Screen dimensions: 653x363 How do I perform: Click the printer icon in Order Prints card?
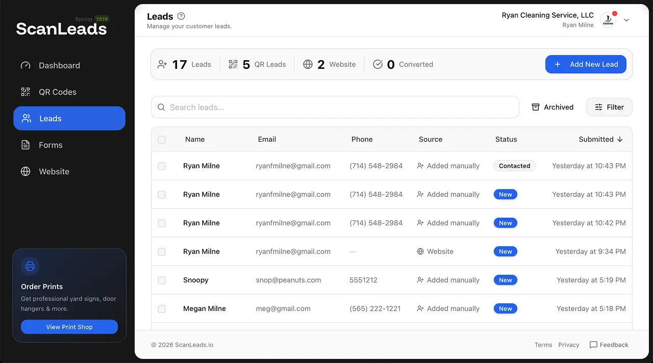click(x=30, y=266)
